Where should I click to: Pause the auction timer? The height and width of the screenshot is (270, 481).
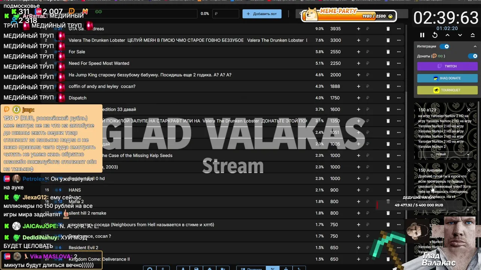[x=422, y=35]
